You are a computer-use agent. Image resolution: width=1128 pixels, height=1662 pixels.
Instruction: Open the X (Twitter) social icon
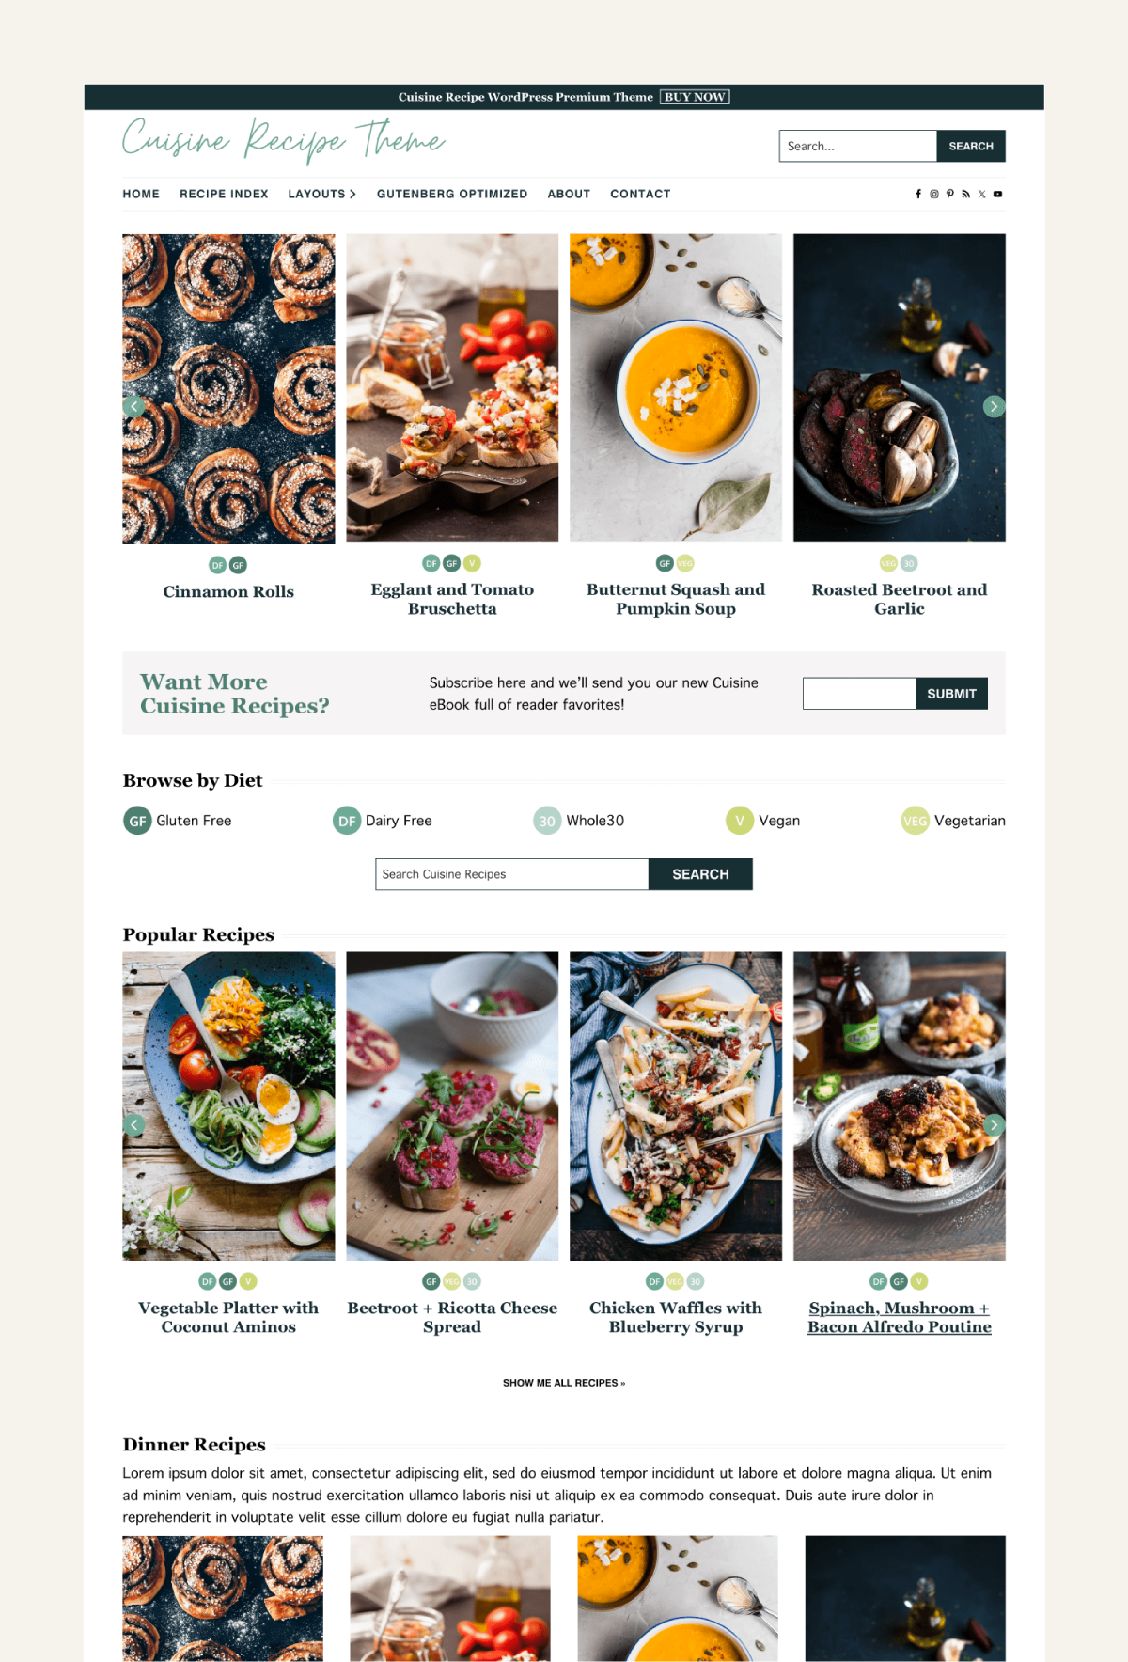point(981,195)
